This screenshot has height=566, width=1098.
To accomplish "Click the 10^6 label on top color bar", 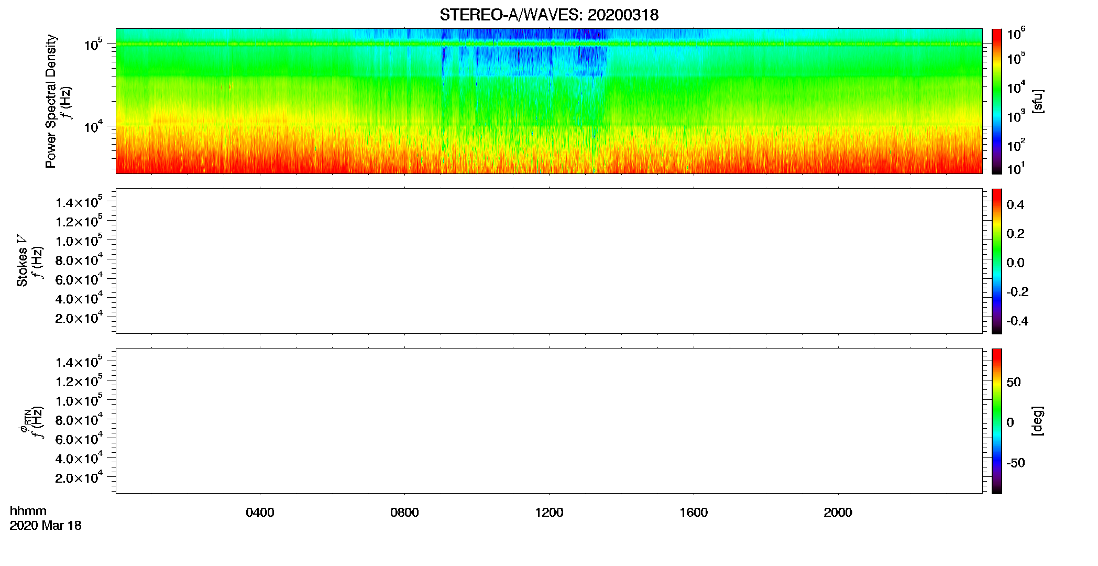I will [1016, 34].
